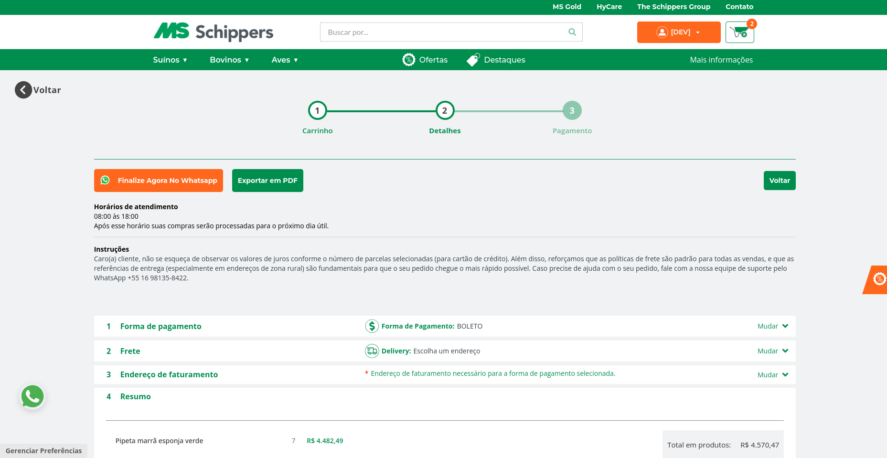Expand the Aves category menu

(x=285, y=60)
